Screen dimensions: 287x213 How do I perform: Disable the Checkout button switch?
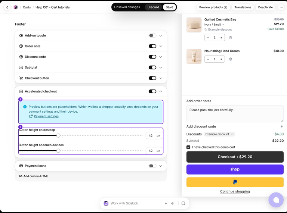coord(152,78)
